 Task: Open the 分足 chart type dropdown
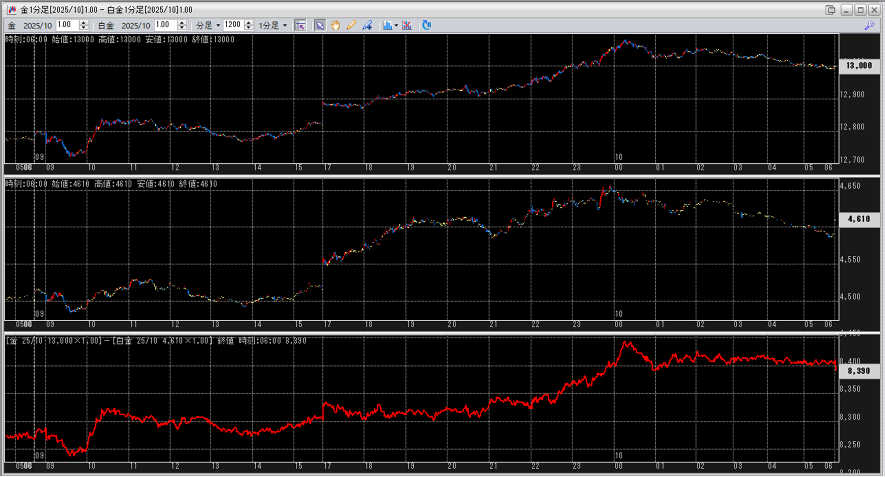point(218,26)
